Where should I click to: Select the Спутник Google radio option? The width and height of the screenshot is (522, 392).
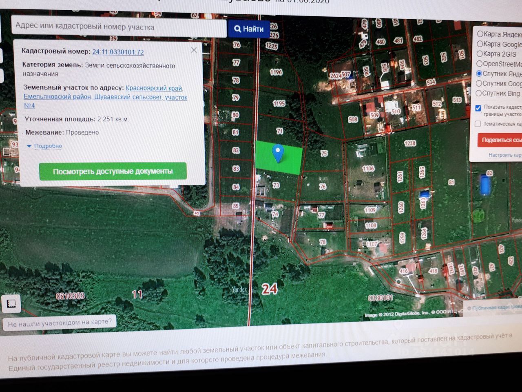point(479,83)
